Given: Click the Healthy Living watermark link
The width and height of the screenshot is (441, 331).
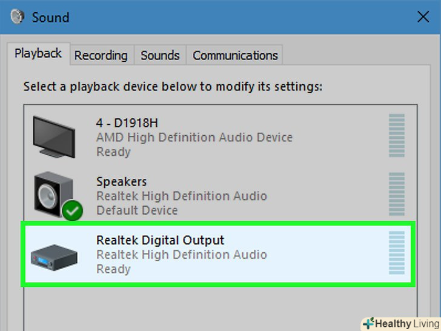Looking at the screenshot, I should (400, 323).
